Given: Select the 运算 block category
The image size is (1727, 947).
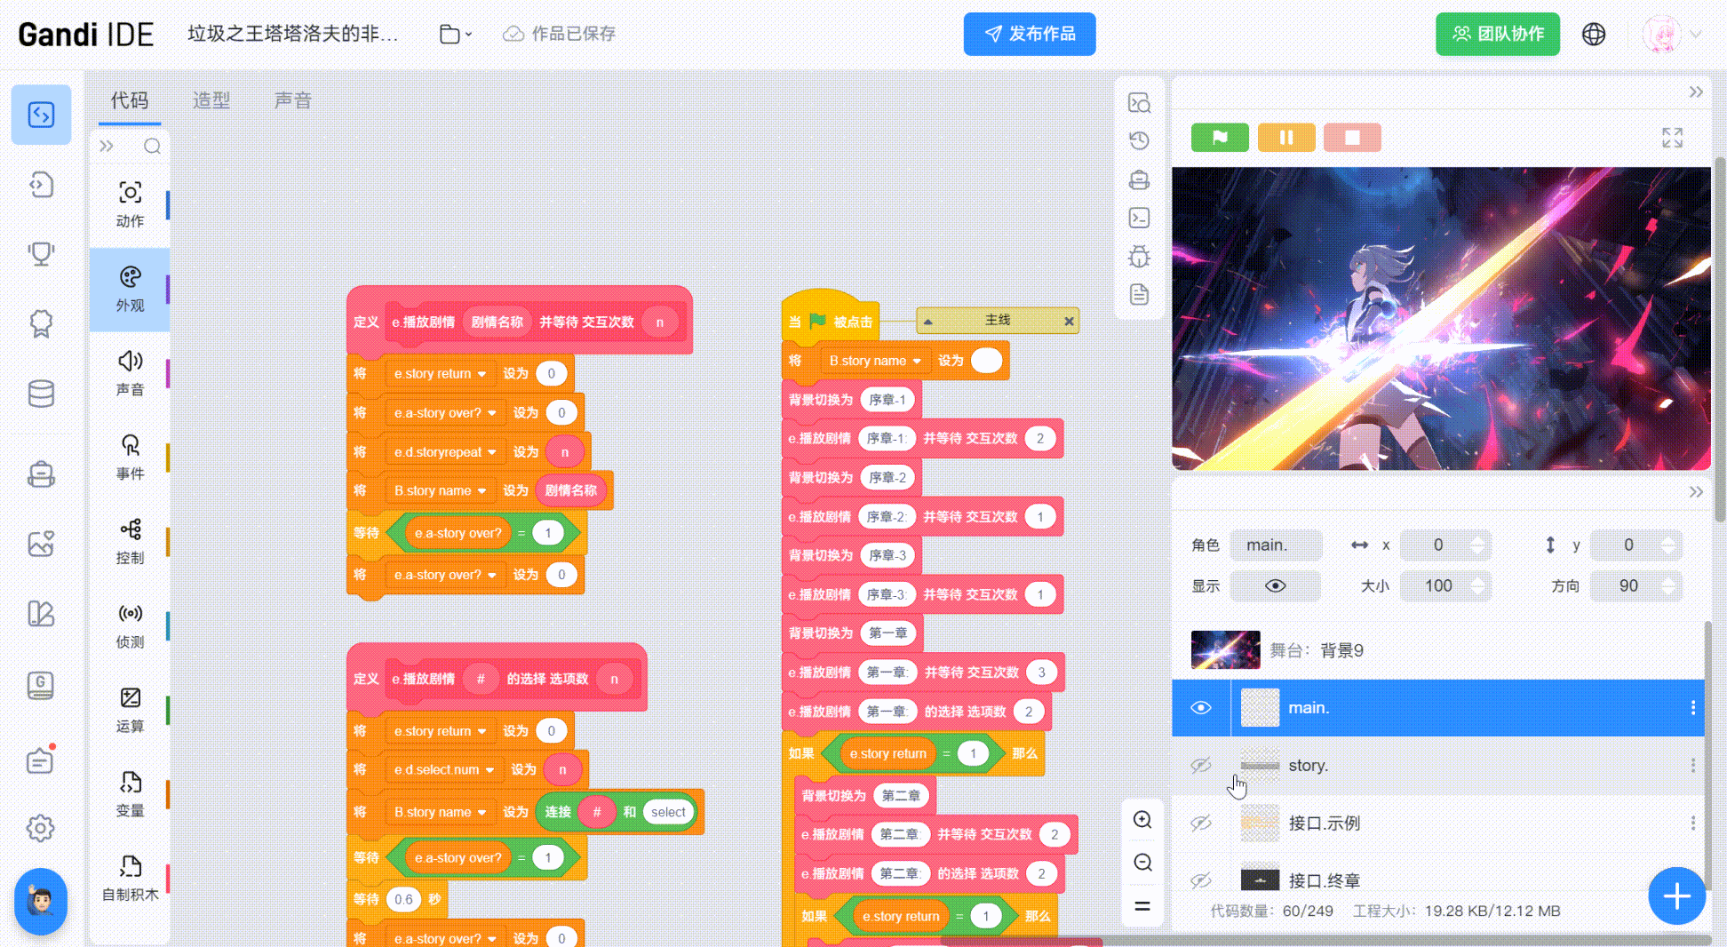Looking at the screenshot, I should (130, 711).
